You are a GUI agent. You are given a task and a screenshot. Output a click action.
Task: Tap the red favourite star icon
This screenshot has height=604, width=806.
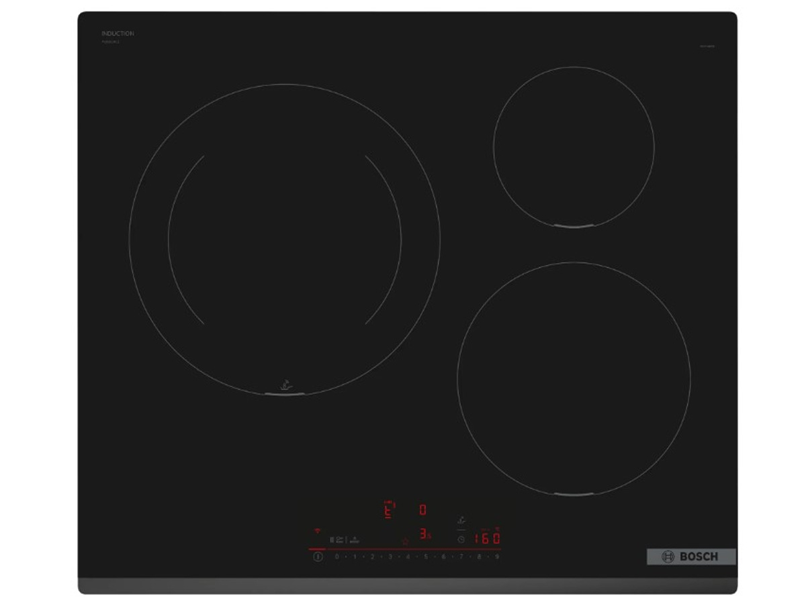pyautogui.click(x=405, y=540)
